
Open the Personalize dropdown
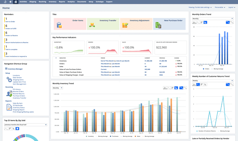pyautogui.click(x=220, y=7)
